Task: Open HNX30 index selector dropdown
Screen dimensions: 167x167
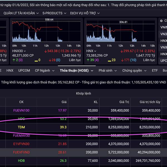Action: (19, 51)
